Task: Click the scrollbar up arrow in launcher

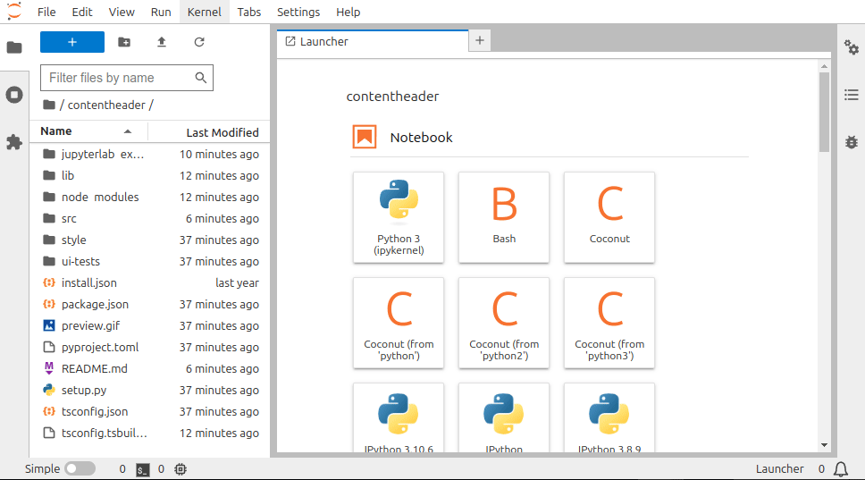Action: coord(824,66)
